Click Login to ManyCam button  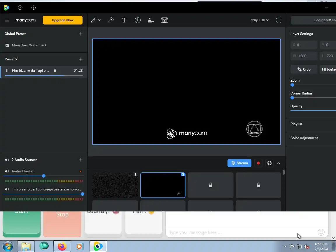[313, 20]
